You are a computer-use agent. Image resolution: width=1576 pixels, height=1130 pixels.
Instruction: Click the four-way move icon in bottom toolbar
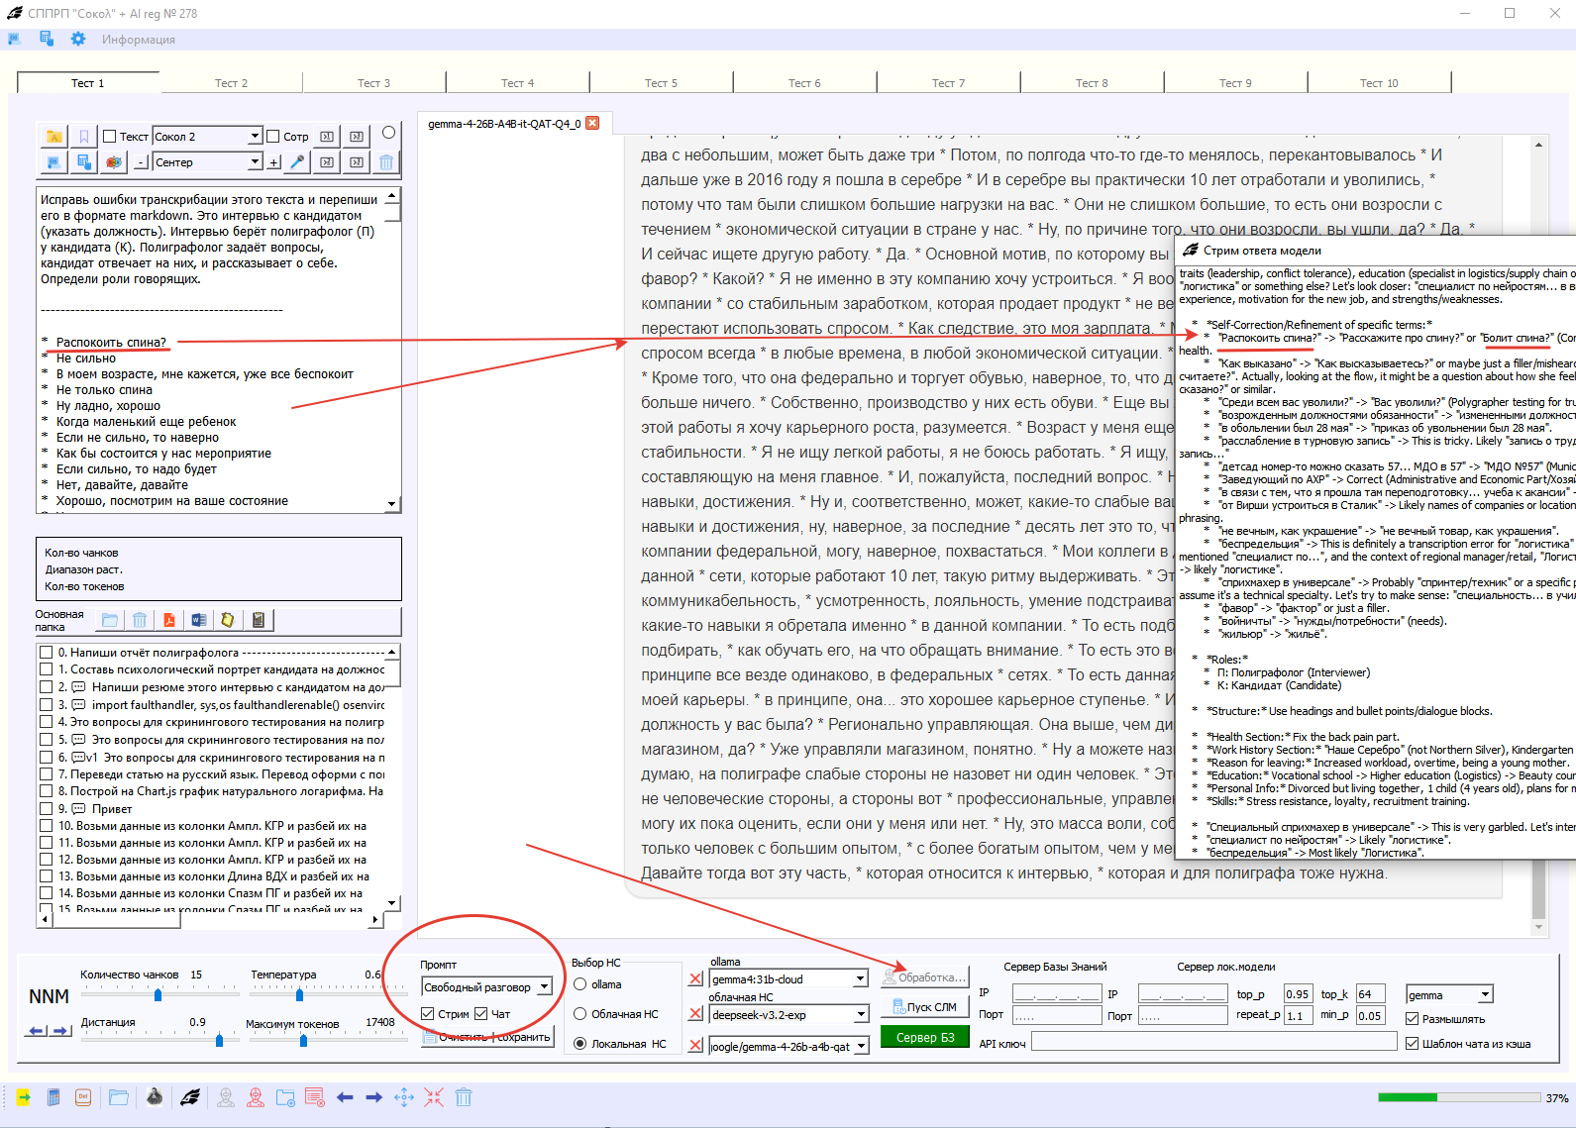(x=404, y=1097)
